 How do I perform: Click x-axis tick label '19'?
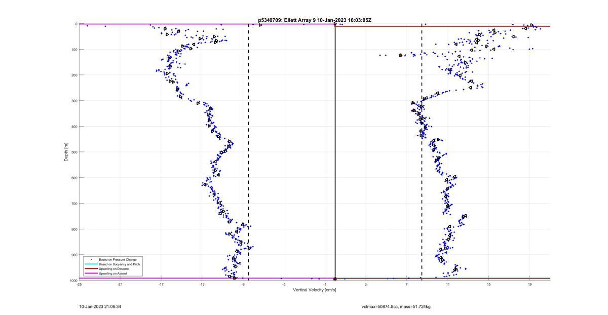click(530, 285)
